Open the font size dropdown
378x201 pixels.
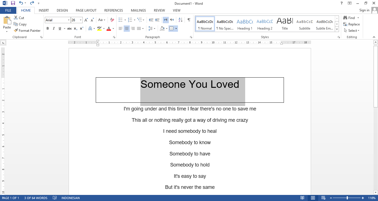point(81,20)
